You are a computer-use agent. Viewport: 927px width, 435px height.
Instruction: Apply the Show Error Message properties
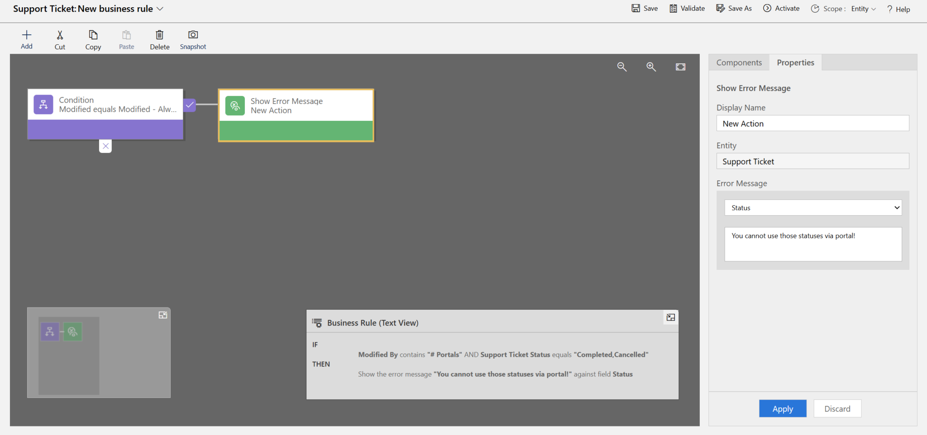(782, 408)
